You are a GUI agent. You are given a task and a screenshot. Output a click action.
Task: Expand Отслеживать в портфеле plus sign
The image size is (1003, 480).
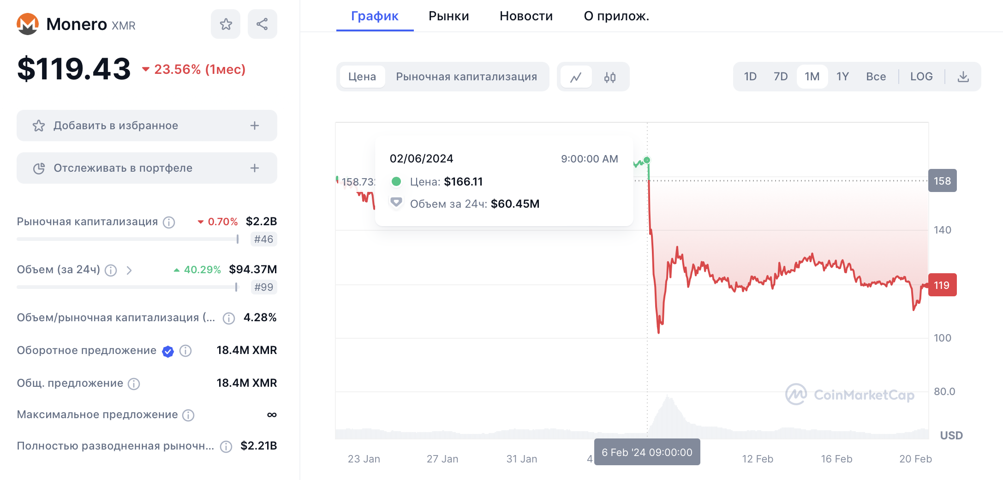point(255,168)
